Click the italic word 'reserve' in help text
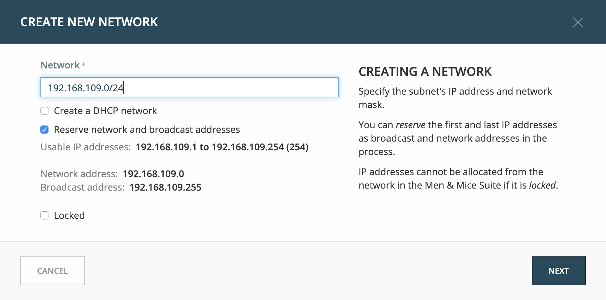606x300 pixels. 410,125
